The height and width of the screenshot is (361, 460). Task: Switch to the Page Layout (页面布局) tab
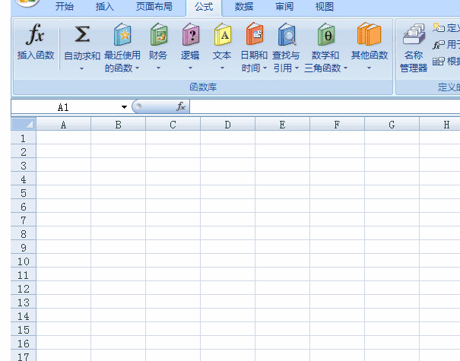(154, 6)
